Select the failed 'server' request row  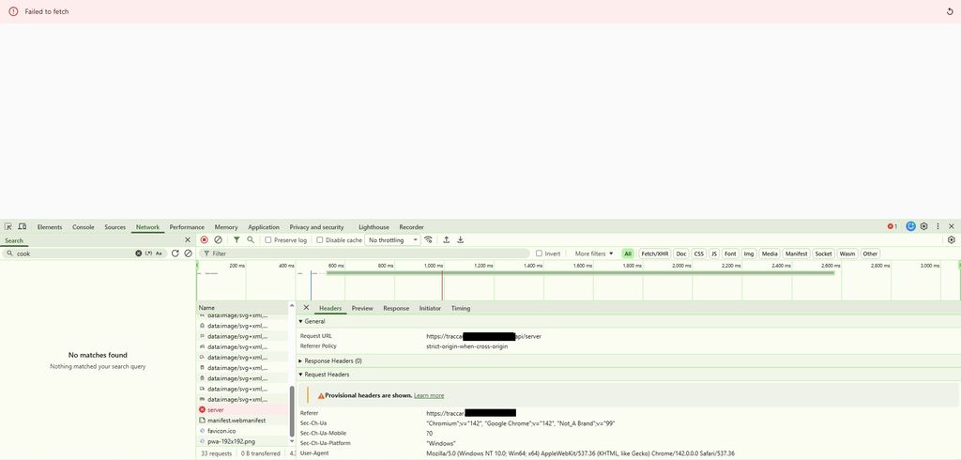pos(243,409)
